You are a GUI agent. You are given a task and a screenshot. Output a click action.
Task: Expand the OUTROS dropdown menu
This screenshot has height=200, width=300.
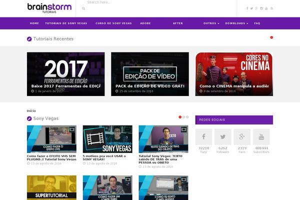[211, 23]
